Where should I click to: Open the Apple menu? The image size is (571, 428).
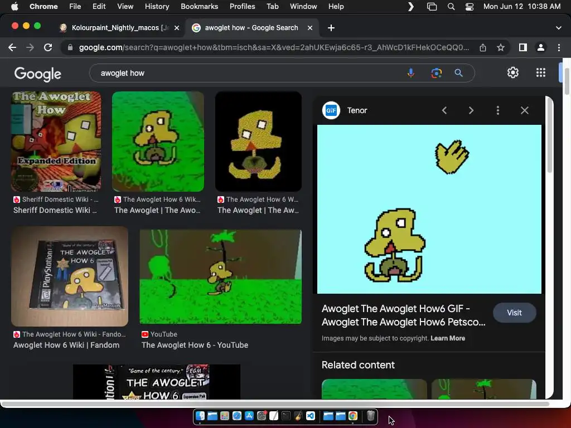14,7
